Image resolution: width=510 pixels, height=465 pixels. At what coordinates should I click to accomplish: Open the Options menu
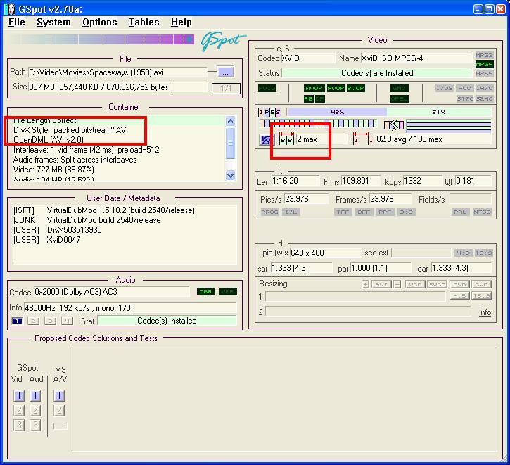pos(99,22)
